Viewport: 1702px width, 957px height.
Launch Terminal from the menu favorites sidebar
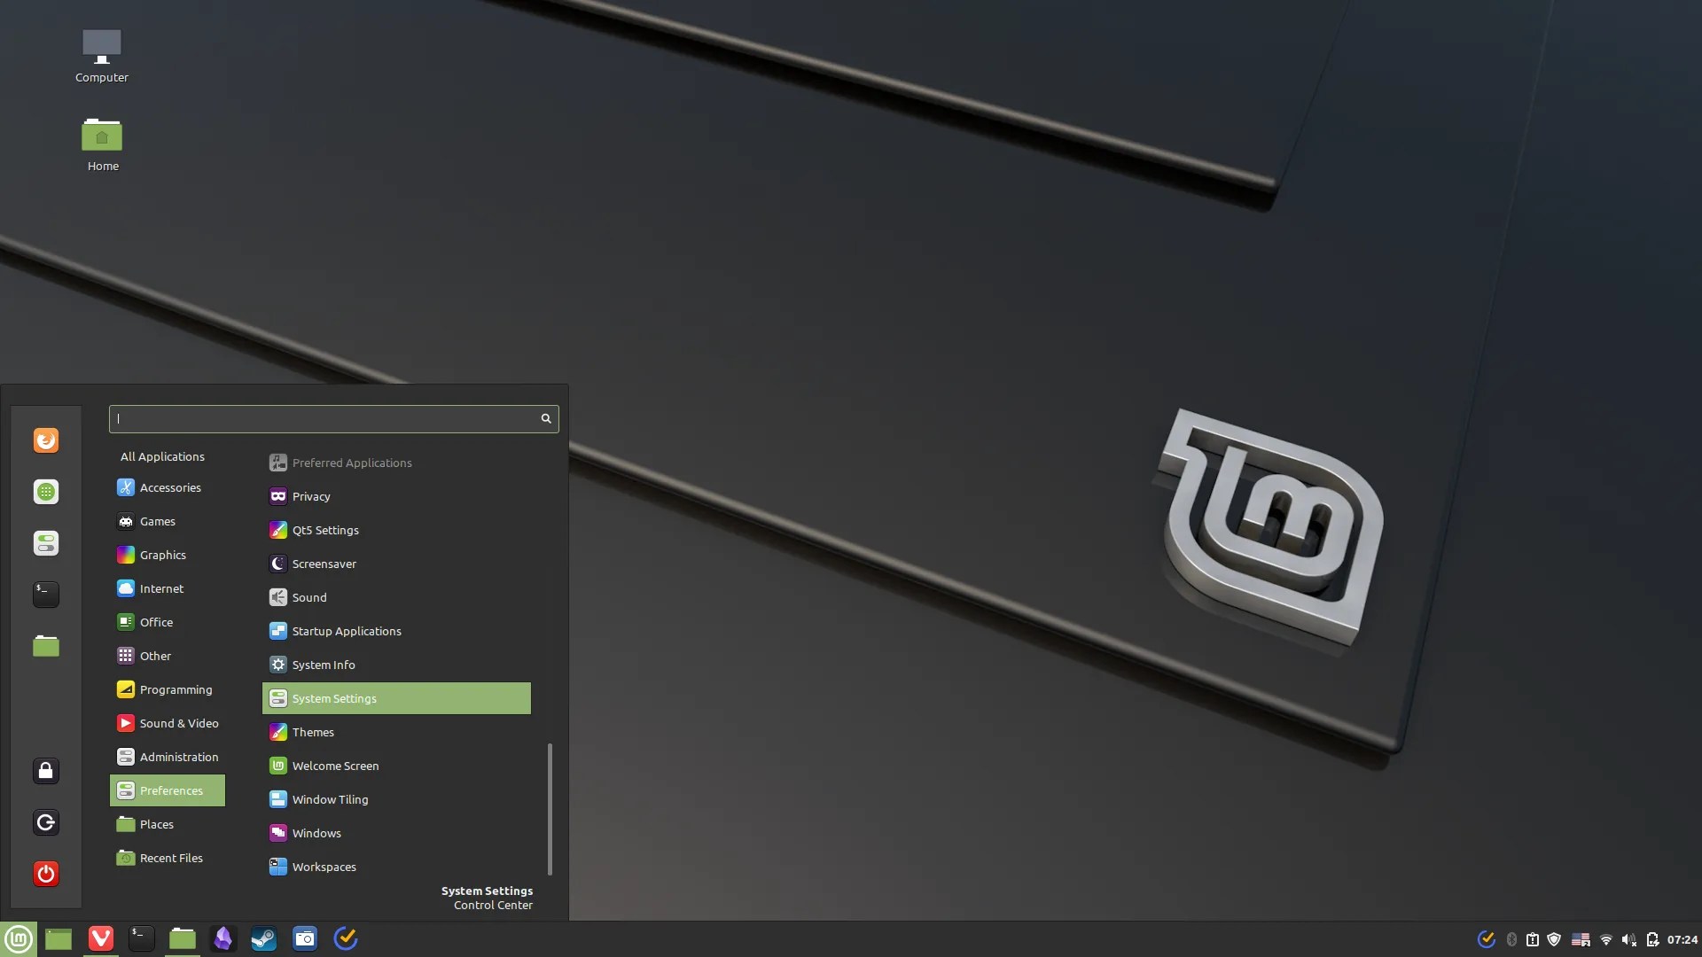point(46,594)
